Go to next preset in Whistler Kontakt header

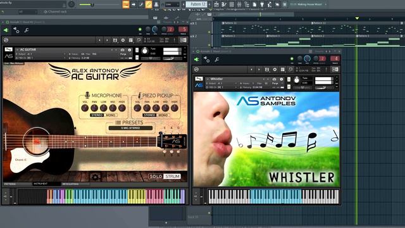[259, 69]
